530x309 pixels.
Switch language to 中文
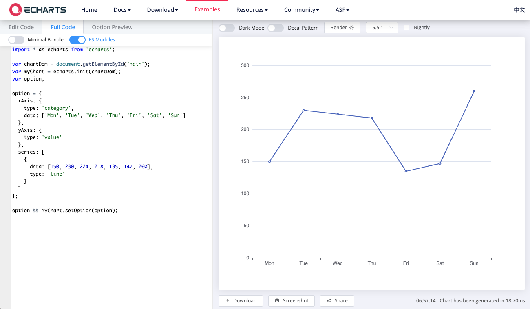coord(519,10)
